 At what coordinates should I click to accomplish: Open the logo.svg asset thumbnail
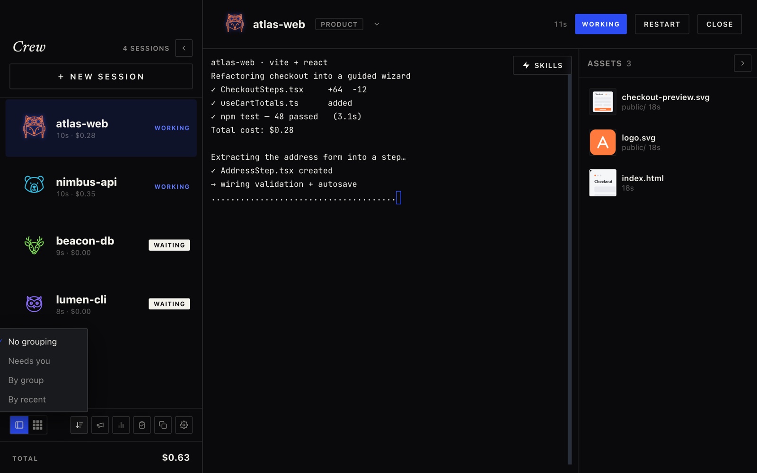coord(603,142)
